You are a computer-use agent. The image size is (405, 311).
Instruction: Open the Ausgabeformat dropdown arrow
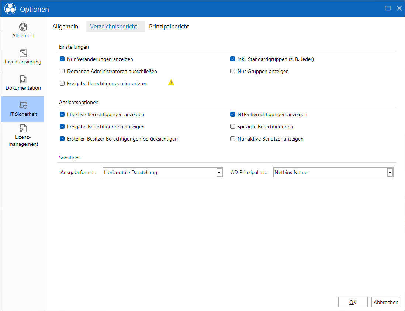(x=219, y=173)
